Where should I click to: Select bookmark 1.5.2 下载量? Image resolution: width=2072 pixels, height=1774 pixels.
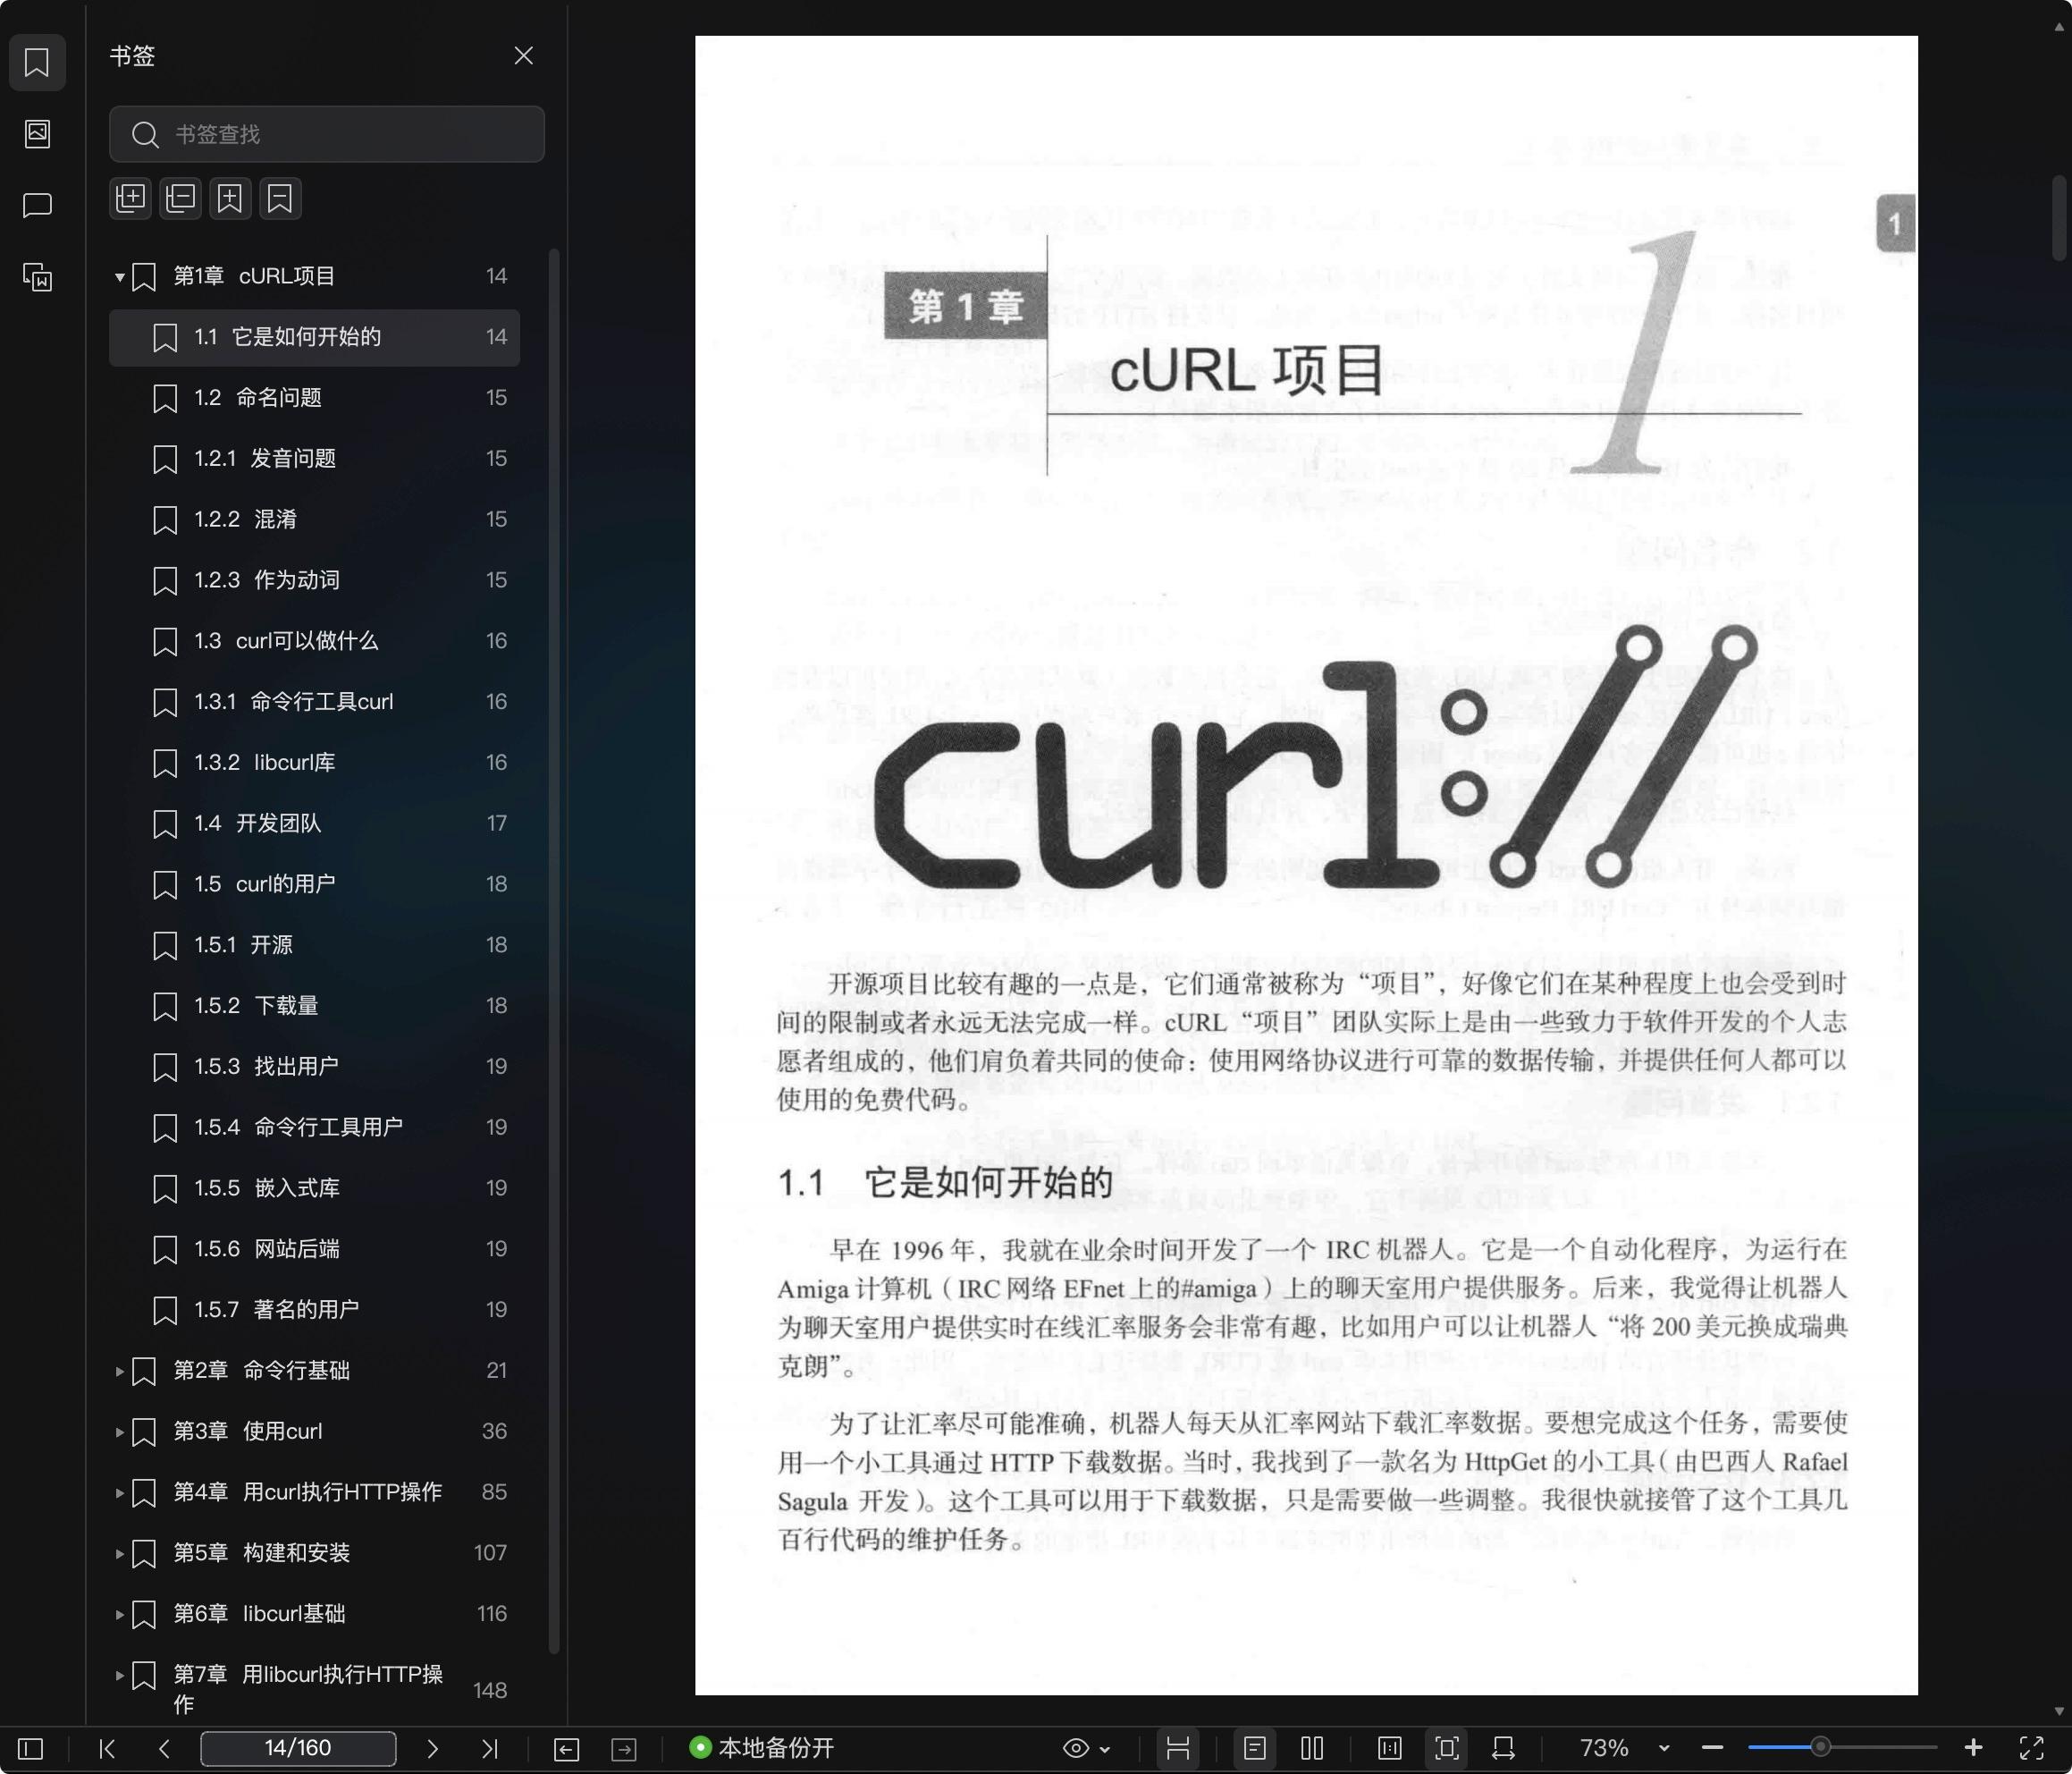coord(314,1006)
